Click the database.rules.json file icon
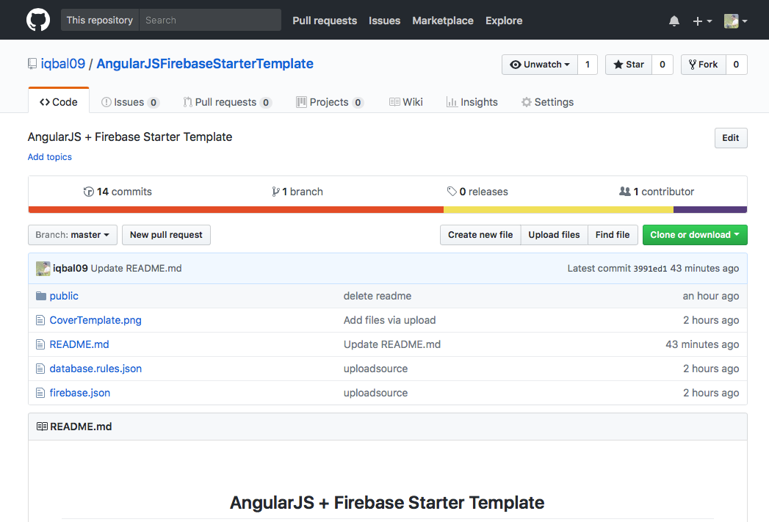 [x=40, y=369]
